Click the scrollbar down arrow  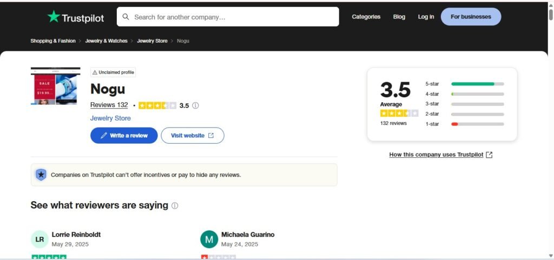(x=550, y=256)
